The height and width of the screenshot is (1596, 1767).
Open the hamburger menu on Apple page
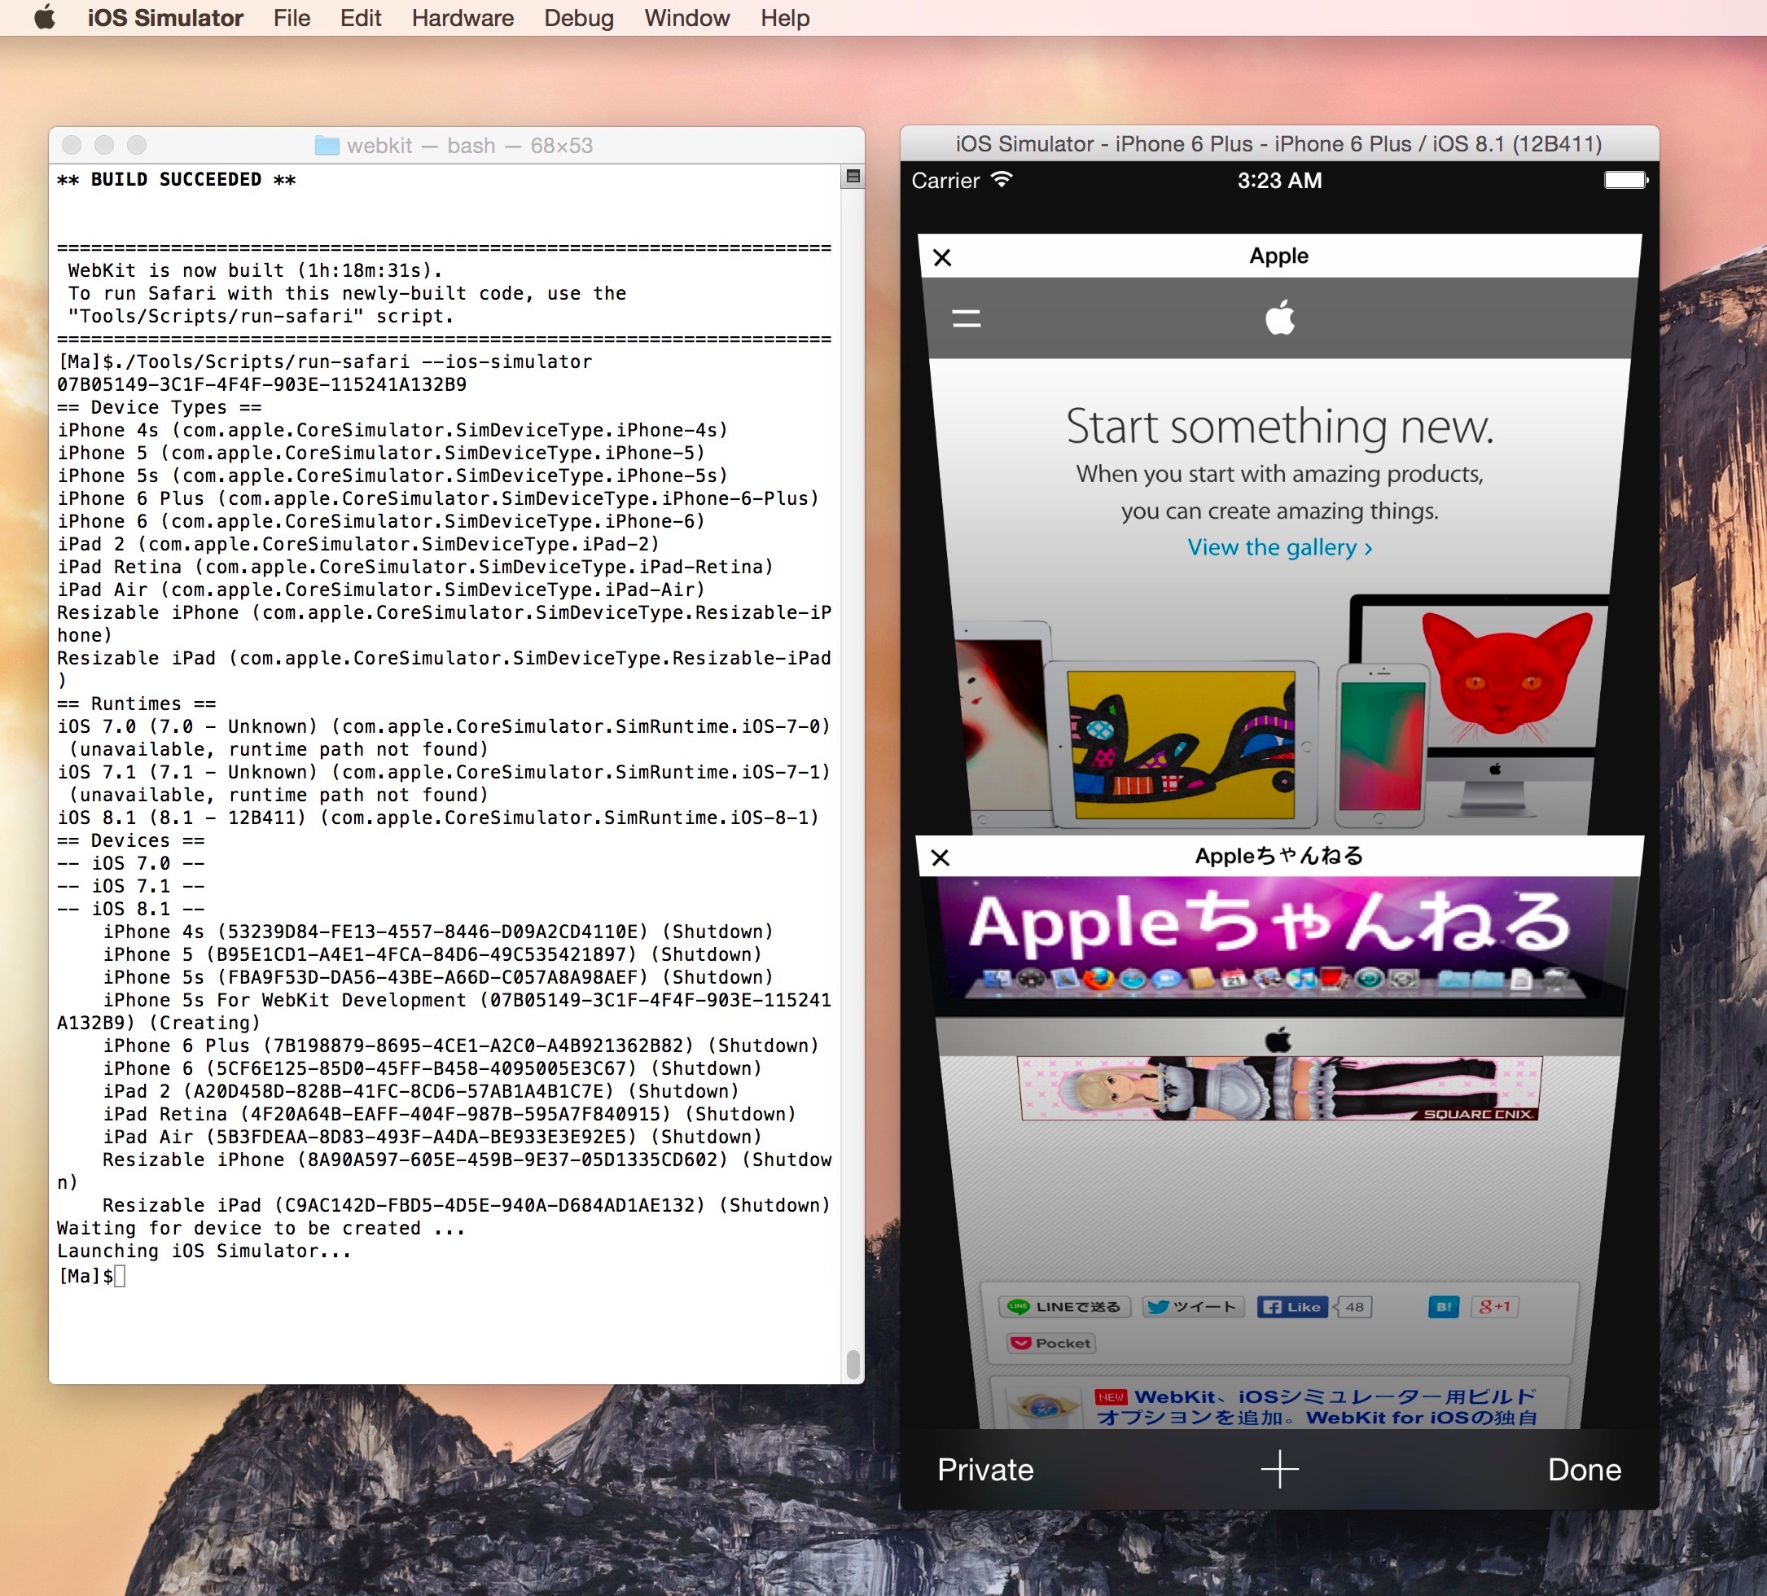click(x=966, y=318)
